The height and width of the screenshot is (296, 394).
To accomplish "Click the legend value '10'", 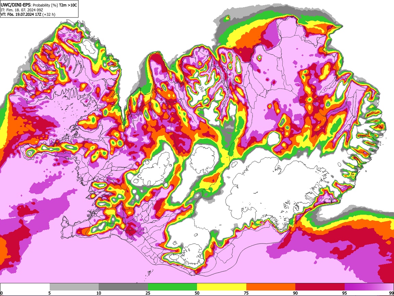I will (99, 293).
